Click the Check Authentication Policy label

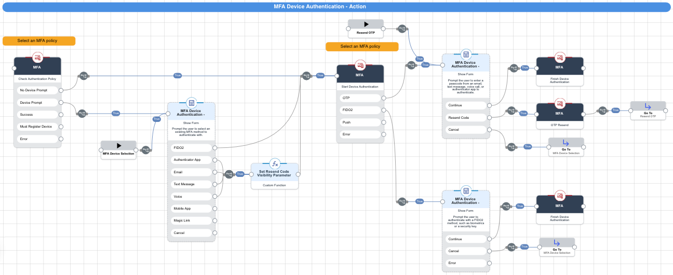click(x=37, y=78)
